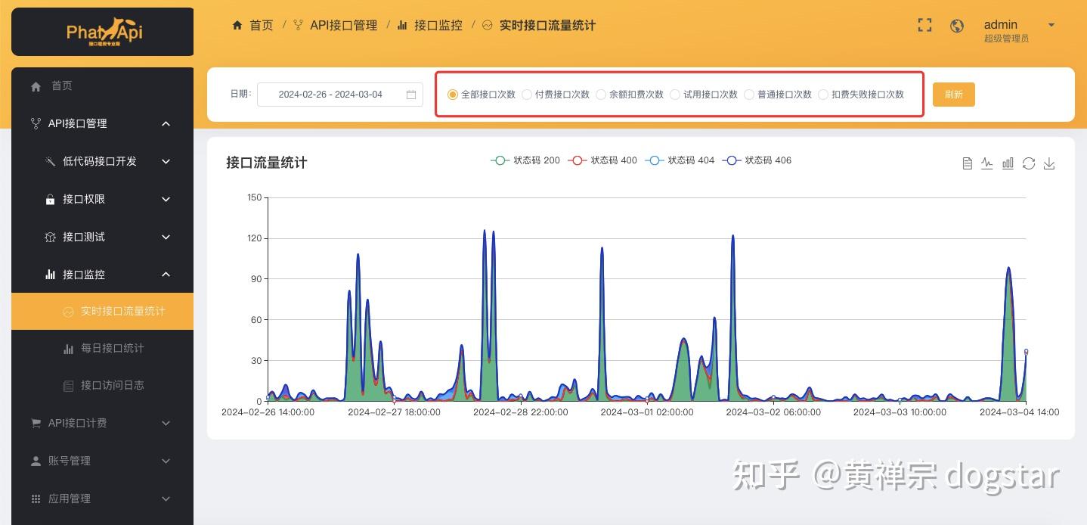
Task: Switch chart to bar chart icon
Action: (x=1008, y=163)
